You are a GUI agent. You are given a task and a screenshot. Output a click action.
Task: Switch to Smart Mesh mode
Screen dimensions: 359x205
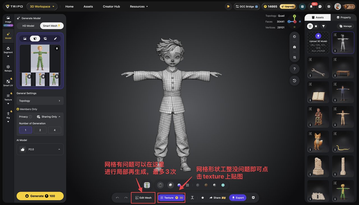pyautogui.click(x=52, y=26)
